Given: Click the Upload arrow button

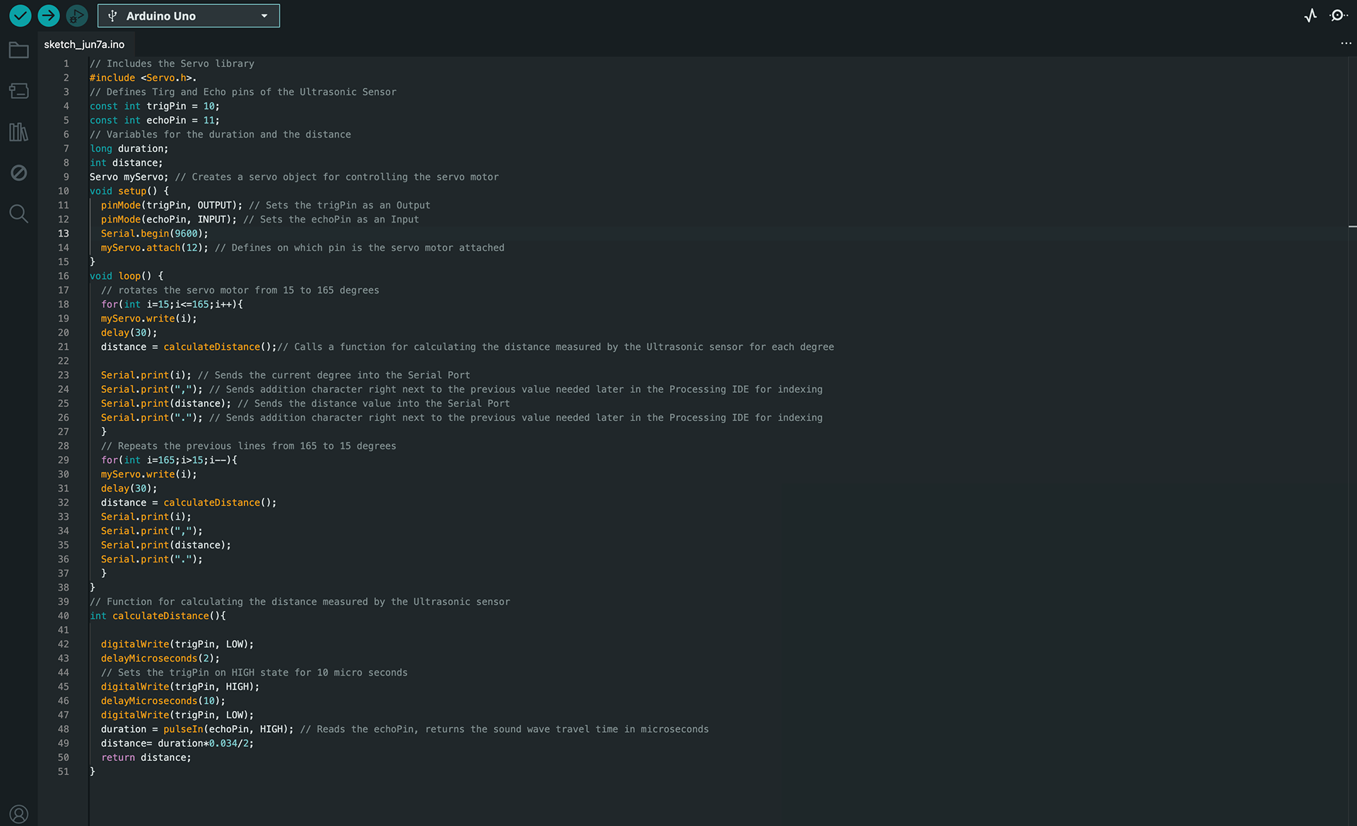Looking at the screenshot, I should pyautogui.click(x=49, y=16).
